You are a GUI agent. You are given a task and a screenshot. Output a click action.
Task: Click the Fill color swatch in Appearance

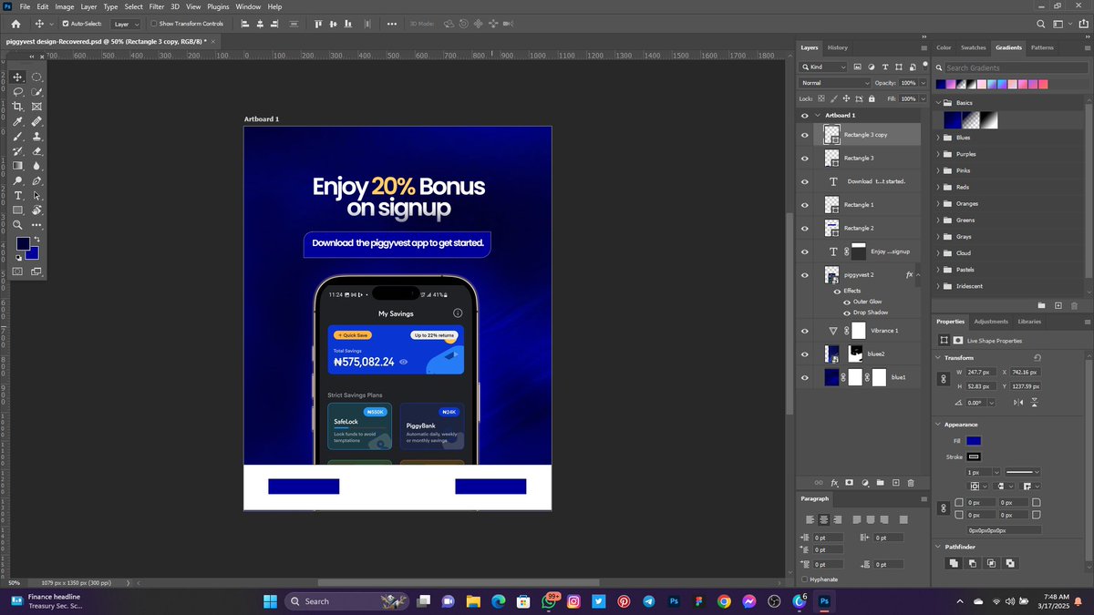(974, 441)
